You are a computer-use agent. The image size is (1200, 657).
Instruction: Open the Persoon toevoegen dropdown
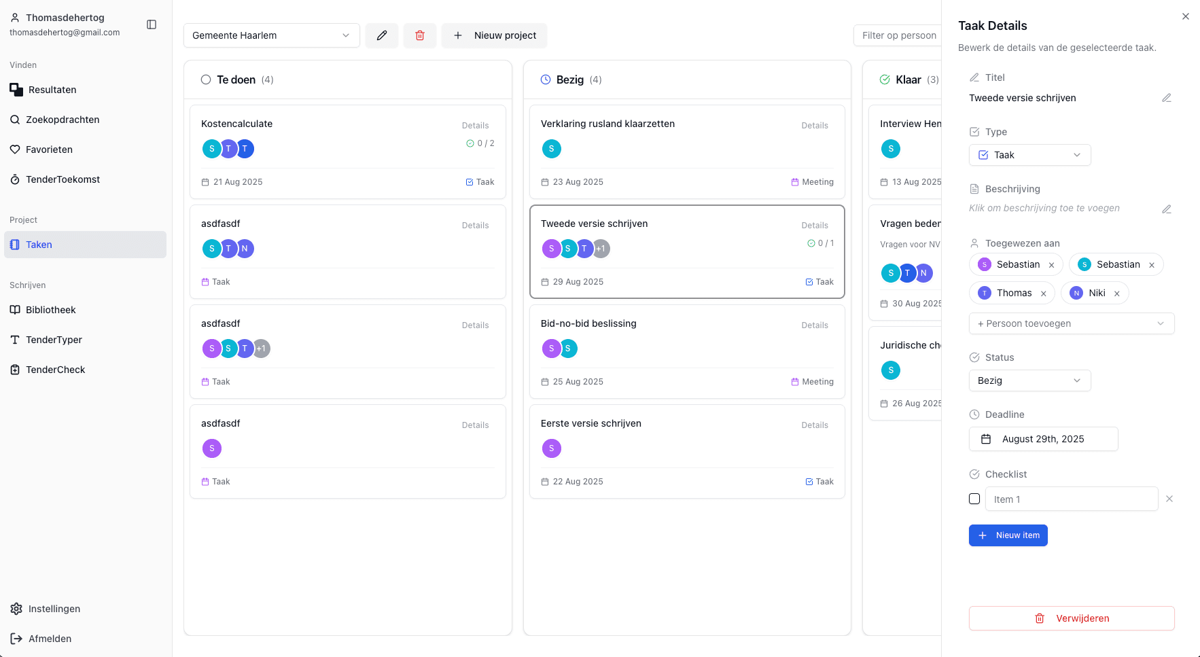point(1071,323)
